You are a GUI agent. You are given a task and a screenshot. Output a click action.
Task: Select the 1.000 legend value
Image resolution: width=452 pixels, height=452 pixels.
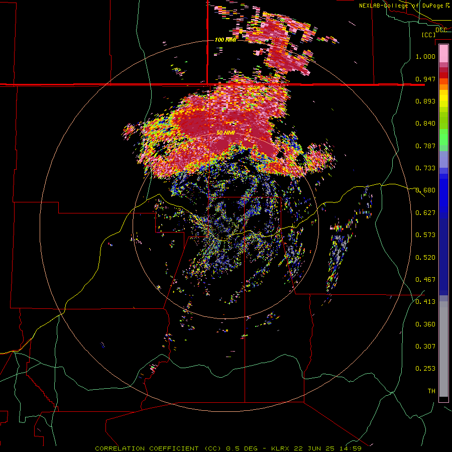click(x=425, y=56)
